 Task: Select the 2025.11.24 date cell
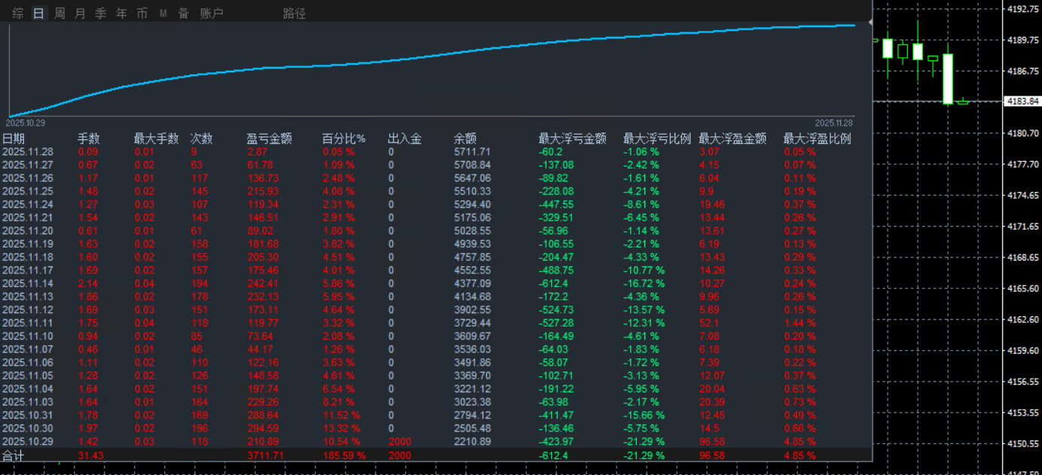[28, 204]
